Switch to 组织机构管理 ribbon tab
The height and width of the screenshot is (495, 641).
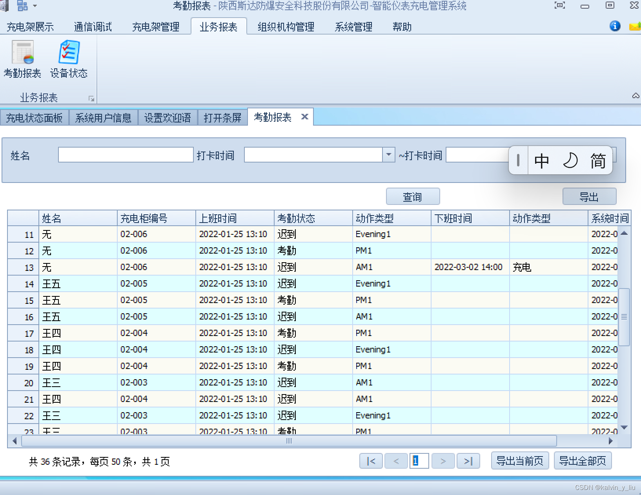click(286, 27)
